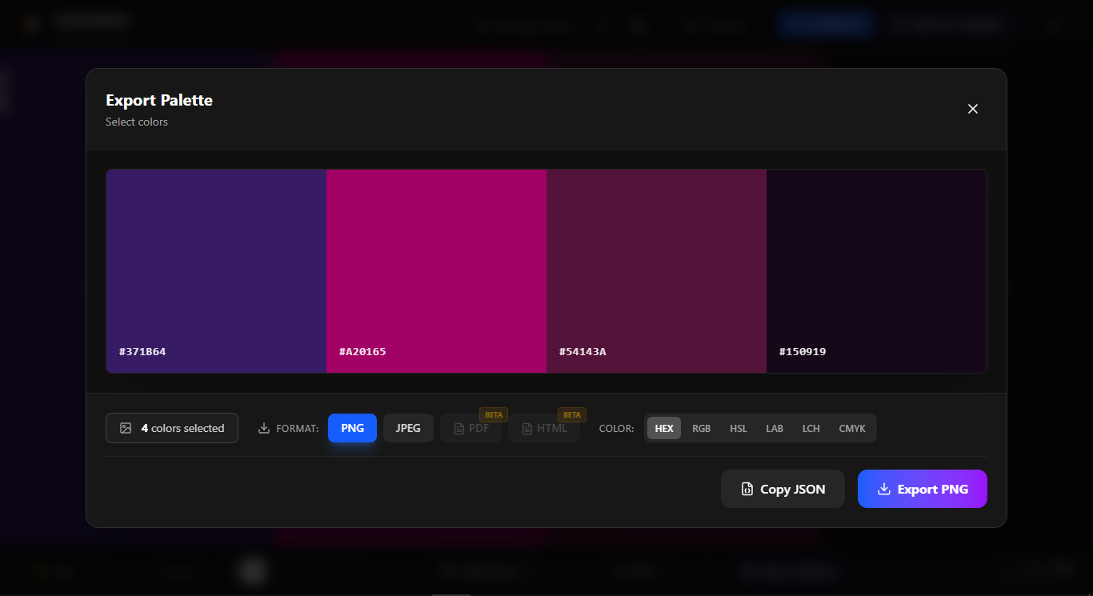The image size is (1093, 596).
Task: Select RGB as the color notation
Action: tap(701, 428)
